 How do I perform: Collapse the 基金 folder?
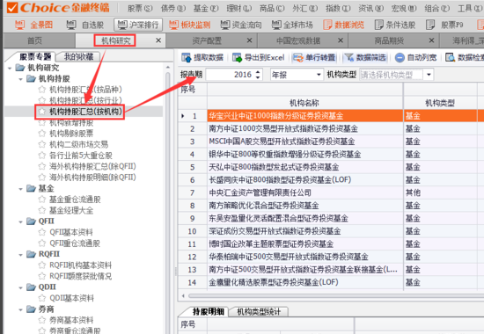coord(21,188)
